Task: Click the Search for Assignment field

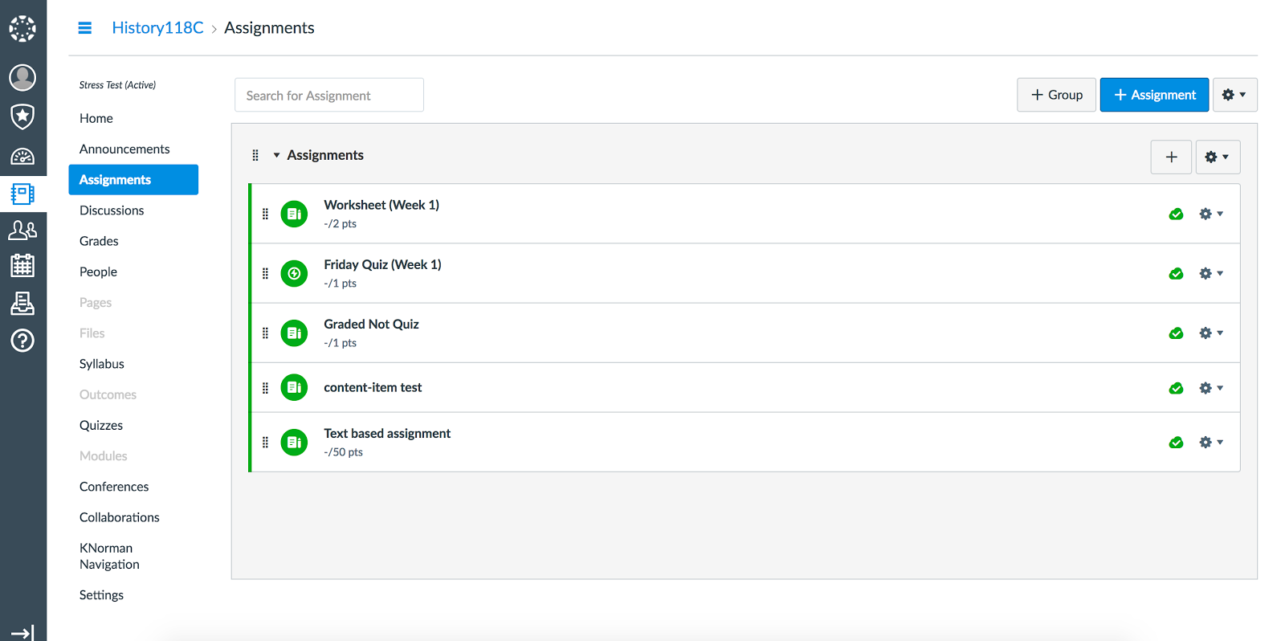Action: click(328, 96)
